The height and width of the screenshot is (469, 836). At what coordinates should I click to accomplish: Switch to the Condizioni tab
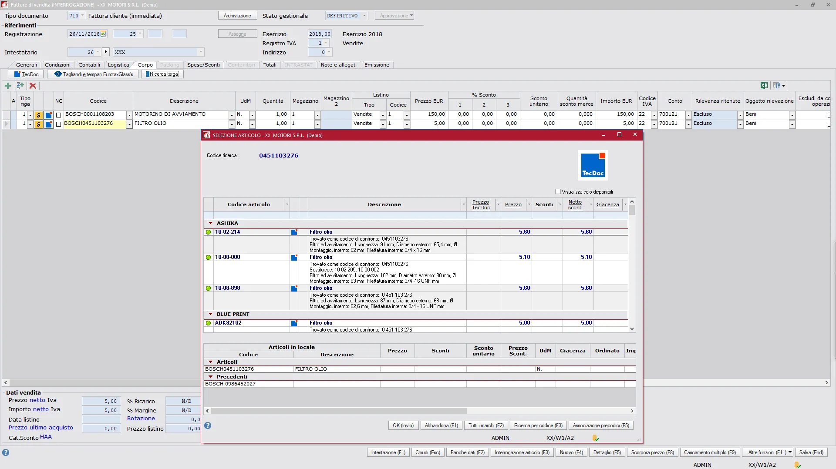tap(57, 65)
